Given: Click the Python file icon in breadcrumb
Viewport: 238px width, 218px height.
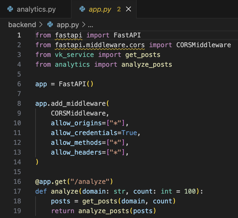Looking at the screenshot, I should point(50,25).
